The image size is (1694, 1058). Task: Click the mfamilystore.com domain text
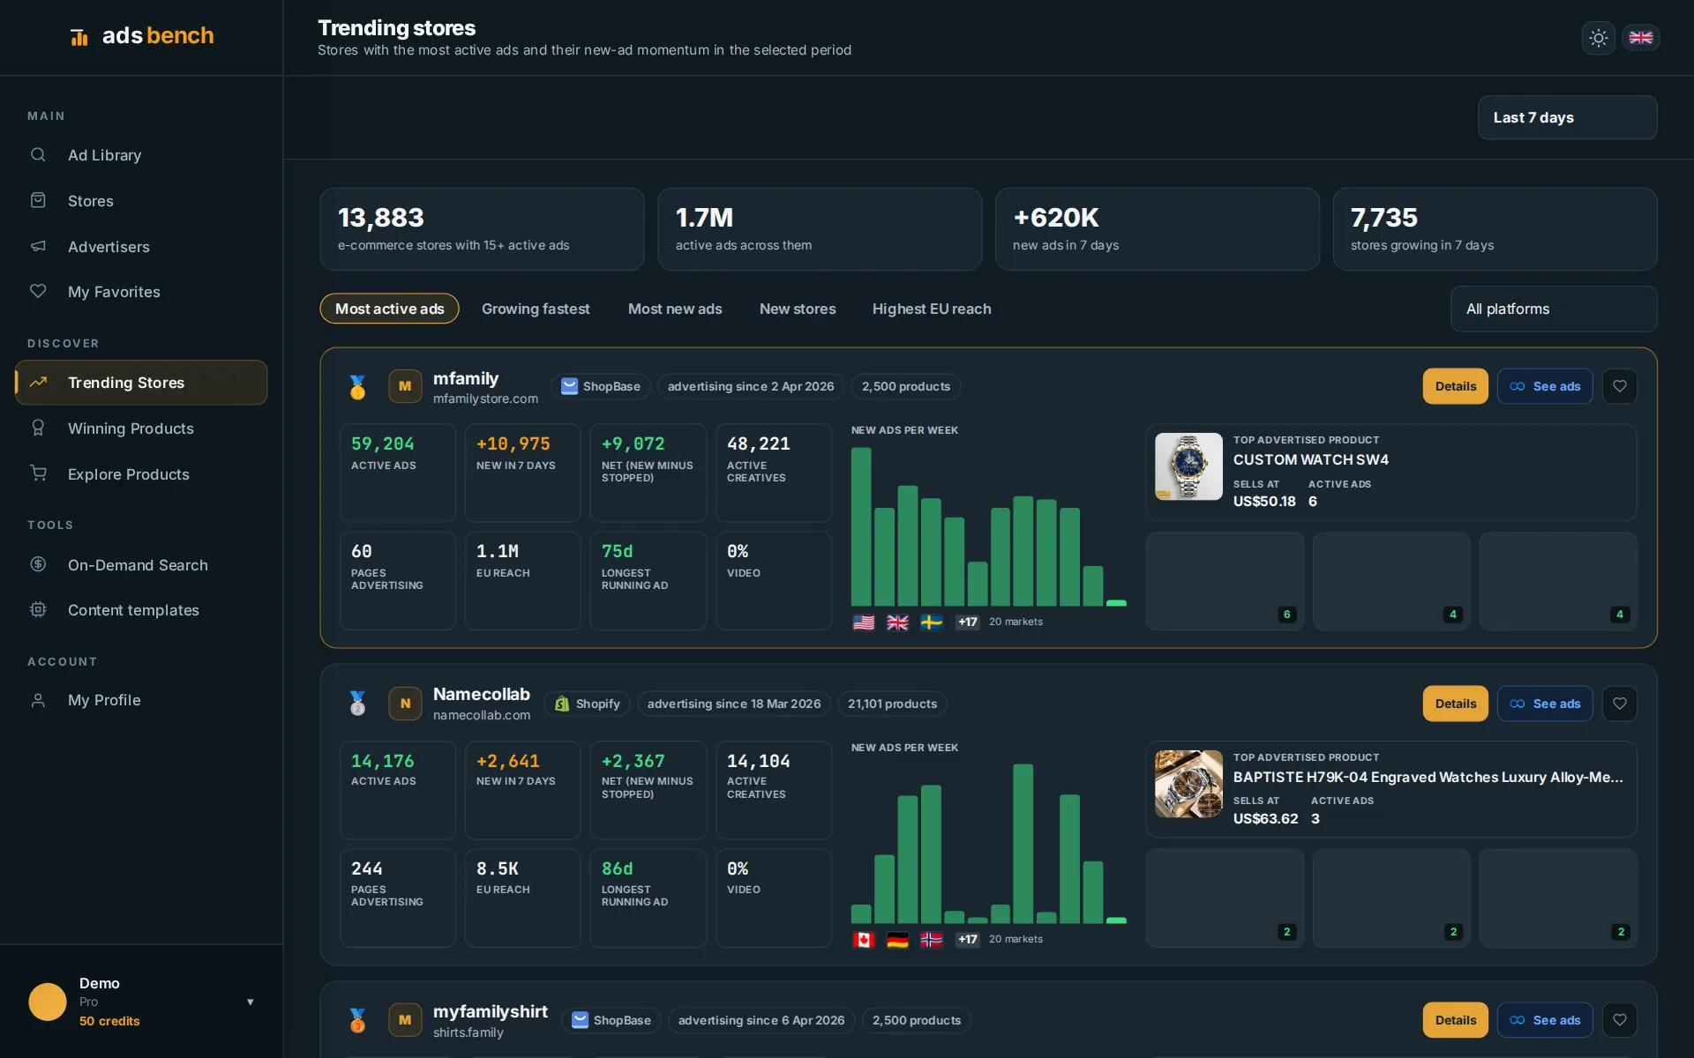click(x=485, y=399)
